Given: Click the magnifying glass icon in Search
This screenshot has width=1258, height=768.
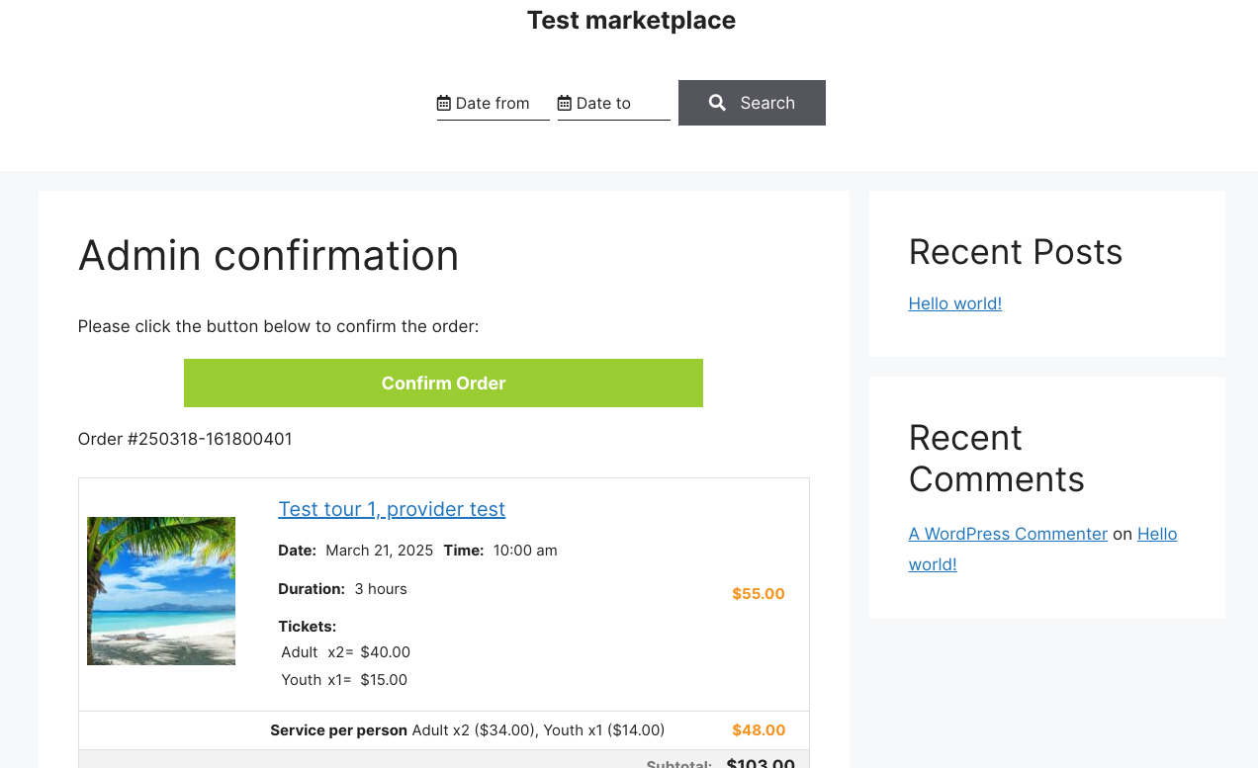Looking at the screenshot, I should tap(718, 103).
